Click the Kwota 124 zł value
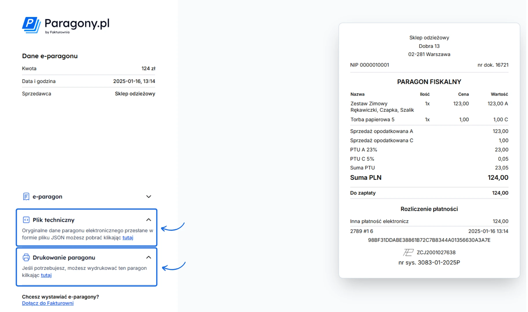 pyautogui.click(x=148, y=68)
